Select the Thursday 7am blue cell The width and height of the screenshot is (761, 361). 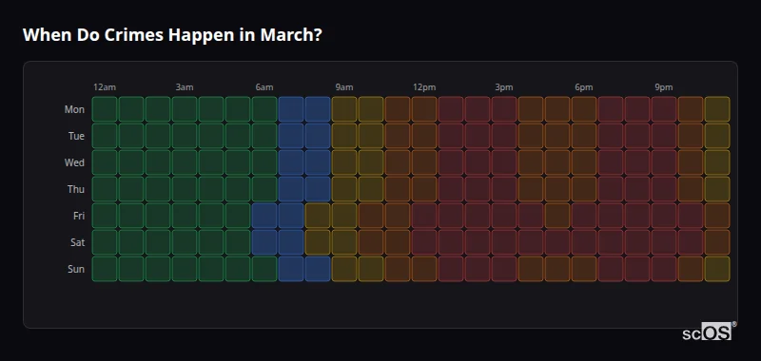291,189
